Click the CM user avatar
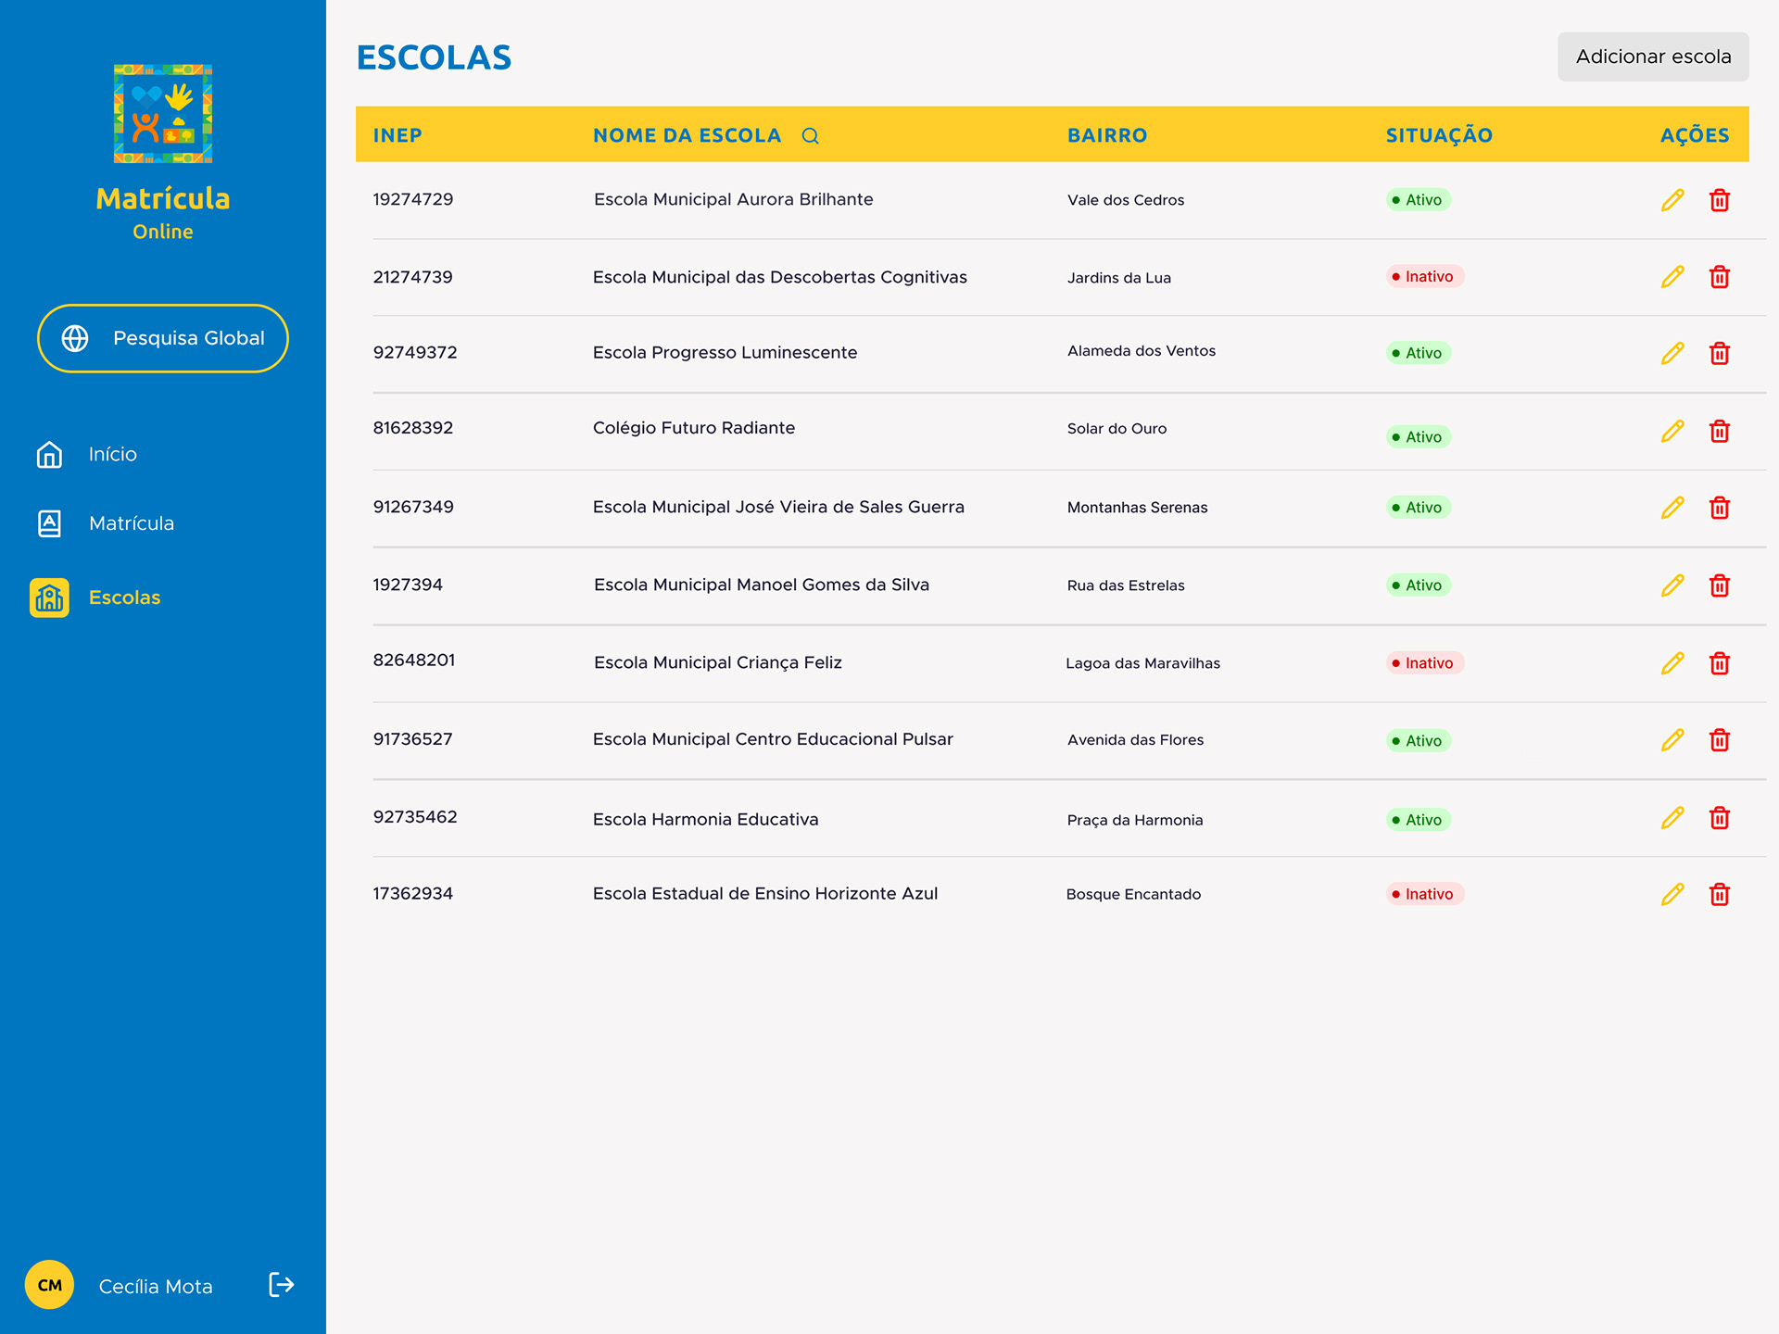The height and width of the screenshot is (1334, 1779). (x=49, y=1285)
